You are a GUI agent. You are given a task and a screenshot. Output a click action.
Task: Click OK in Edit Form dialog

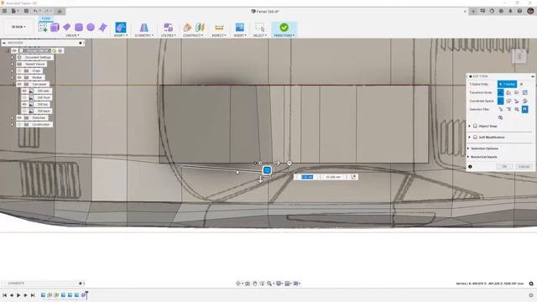pyautogui.click(x=504, y=166)
